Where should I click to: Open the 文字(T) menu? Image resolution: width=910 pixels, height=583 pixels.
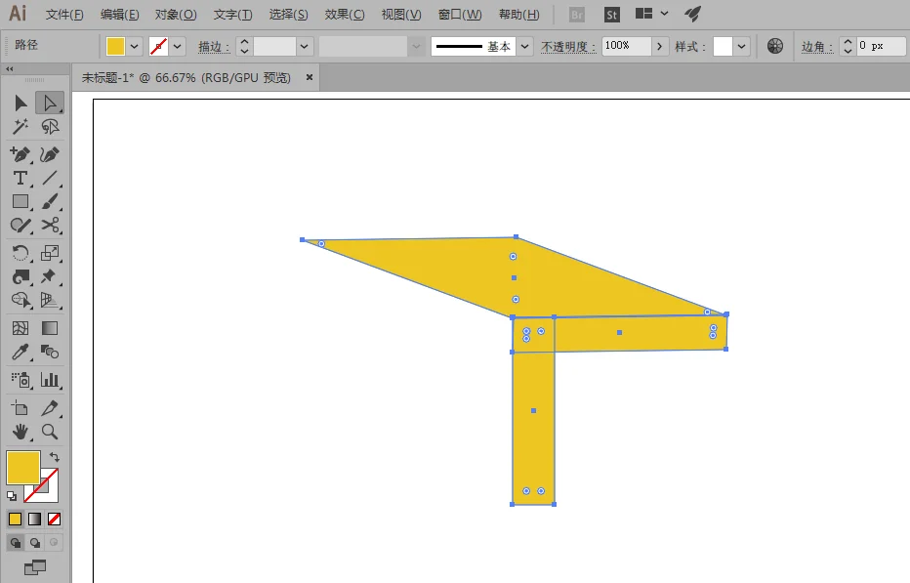pyautogui.click(x=232, y=15)
